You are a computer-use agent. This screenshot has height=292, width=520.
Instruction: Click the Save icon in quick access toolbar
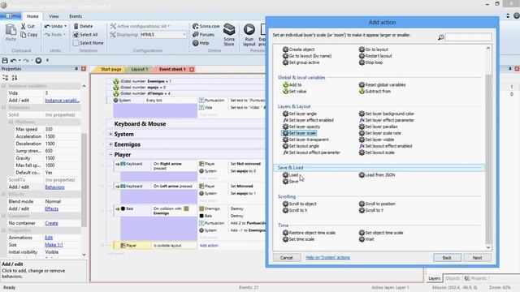tap(5, 60)
